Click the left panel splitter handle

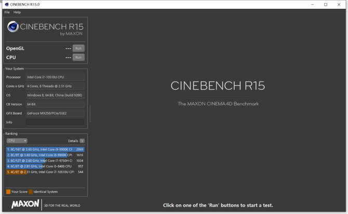(90, 113)
